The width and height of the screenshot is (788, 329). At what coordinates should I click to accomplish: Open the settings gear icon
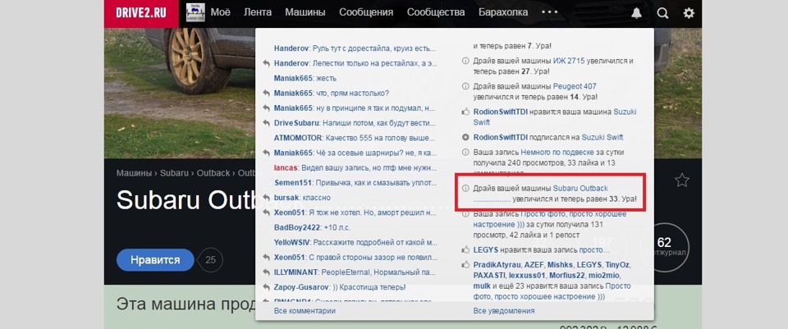point(689,13)
